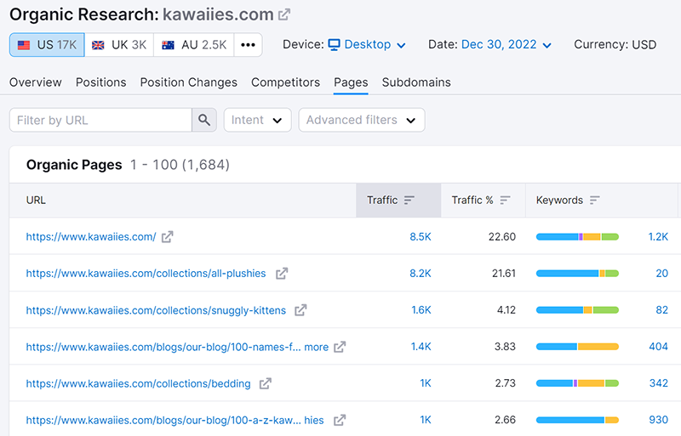681x436 pixels.
Task: Open the more countries ellipsis button
Action: (248, 45)
